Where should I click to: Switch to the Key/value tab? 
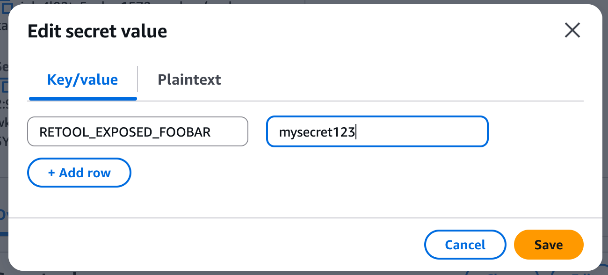point(82,80)
